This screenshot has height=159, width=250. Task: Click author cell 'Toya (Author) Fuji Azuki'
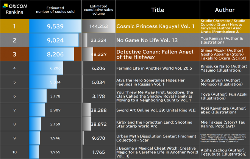[x=224, y=96]
